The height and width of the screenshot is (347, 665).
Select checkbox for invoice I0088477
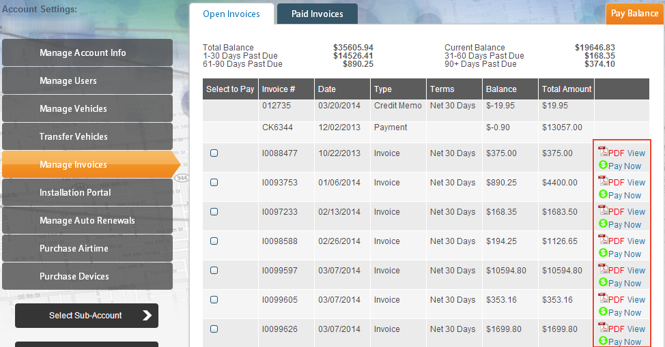pyautogui.click(x=214, y=153)
